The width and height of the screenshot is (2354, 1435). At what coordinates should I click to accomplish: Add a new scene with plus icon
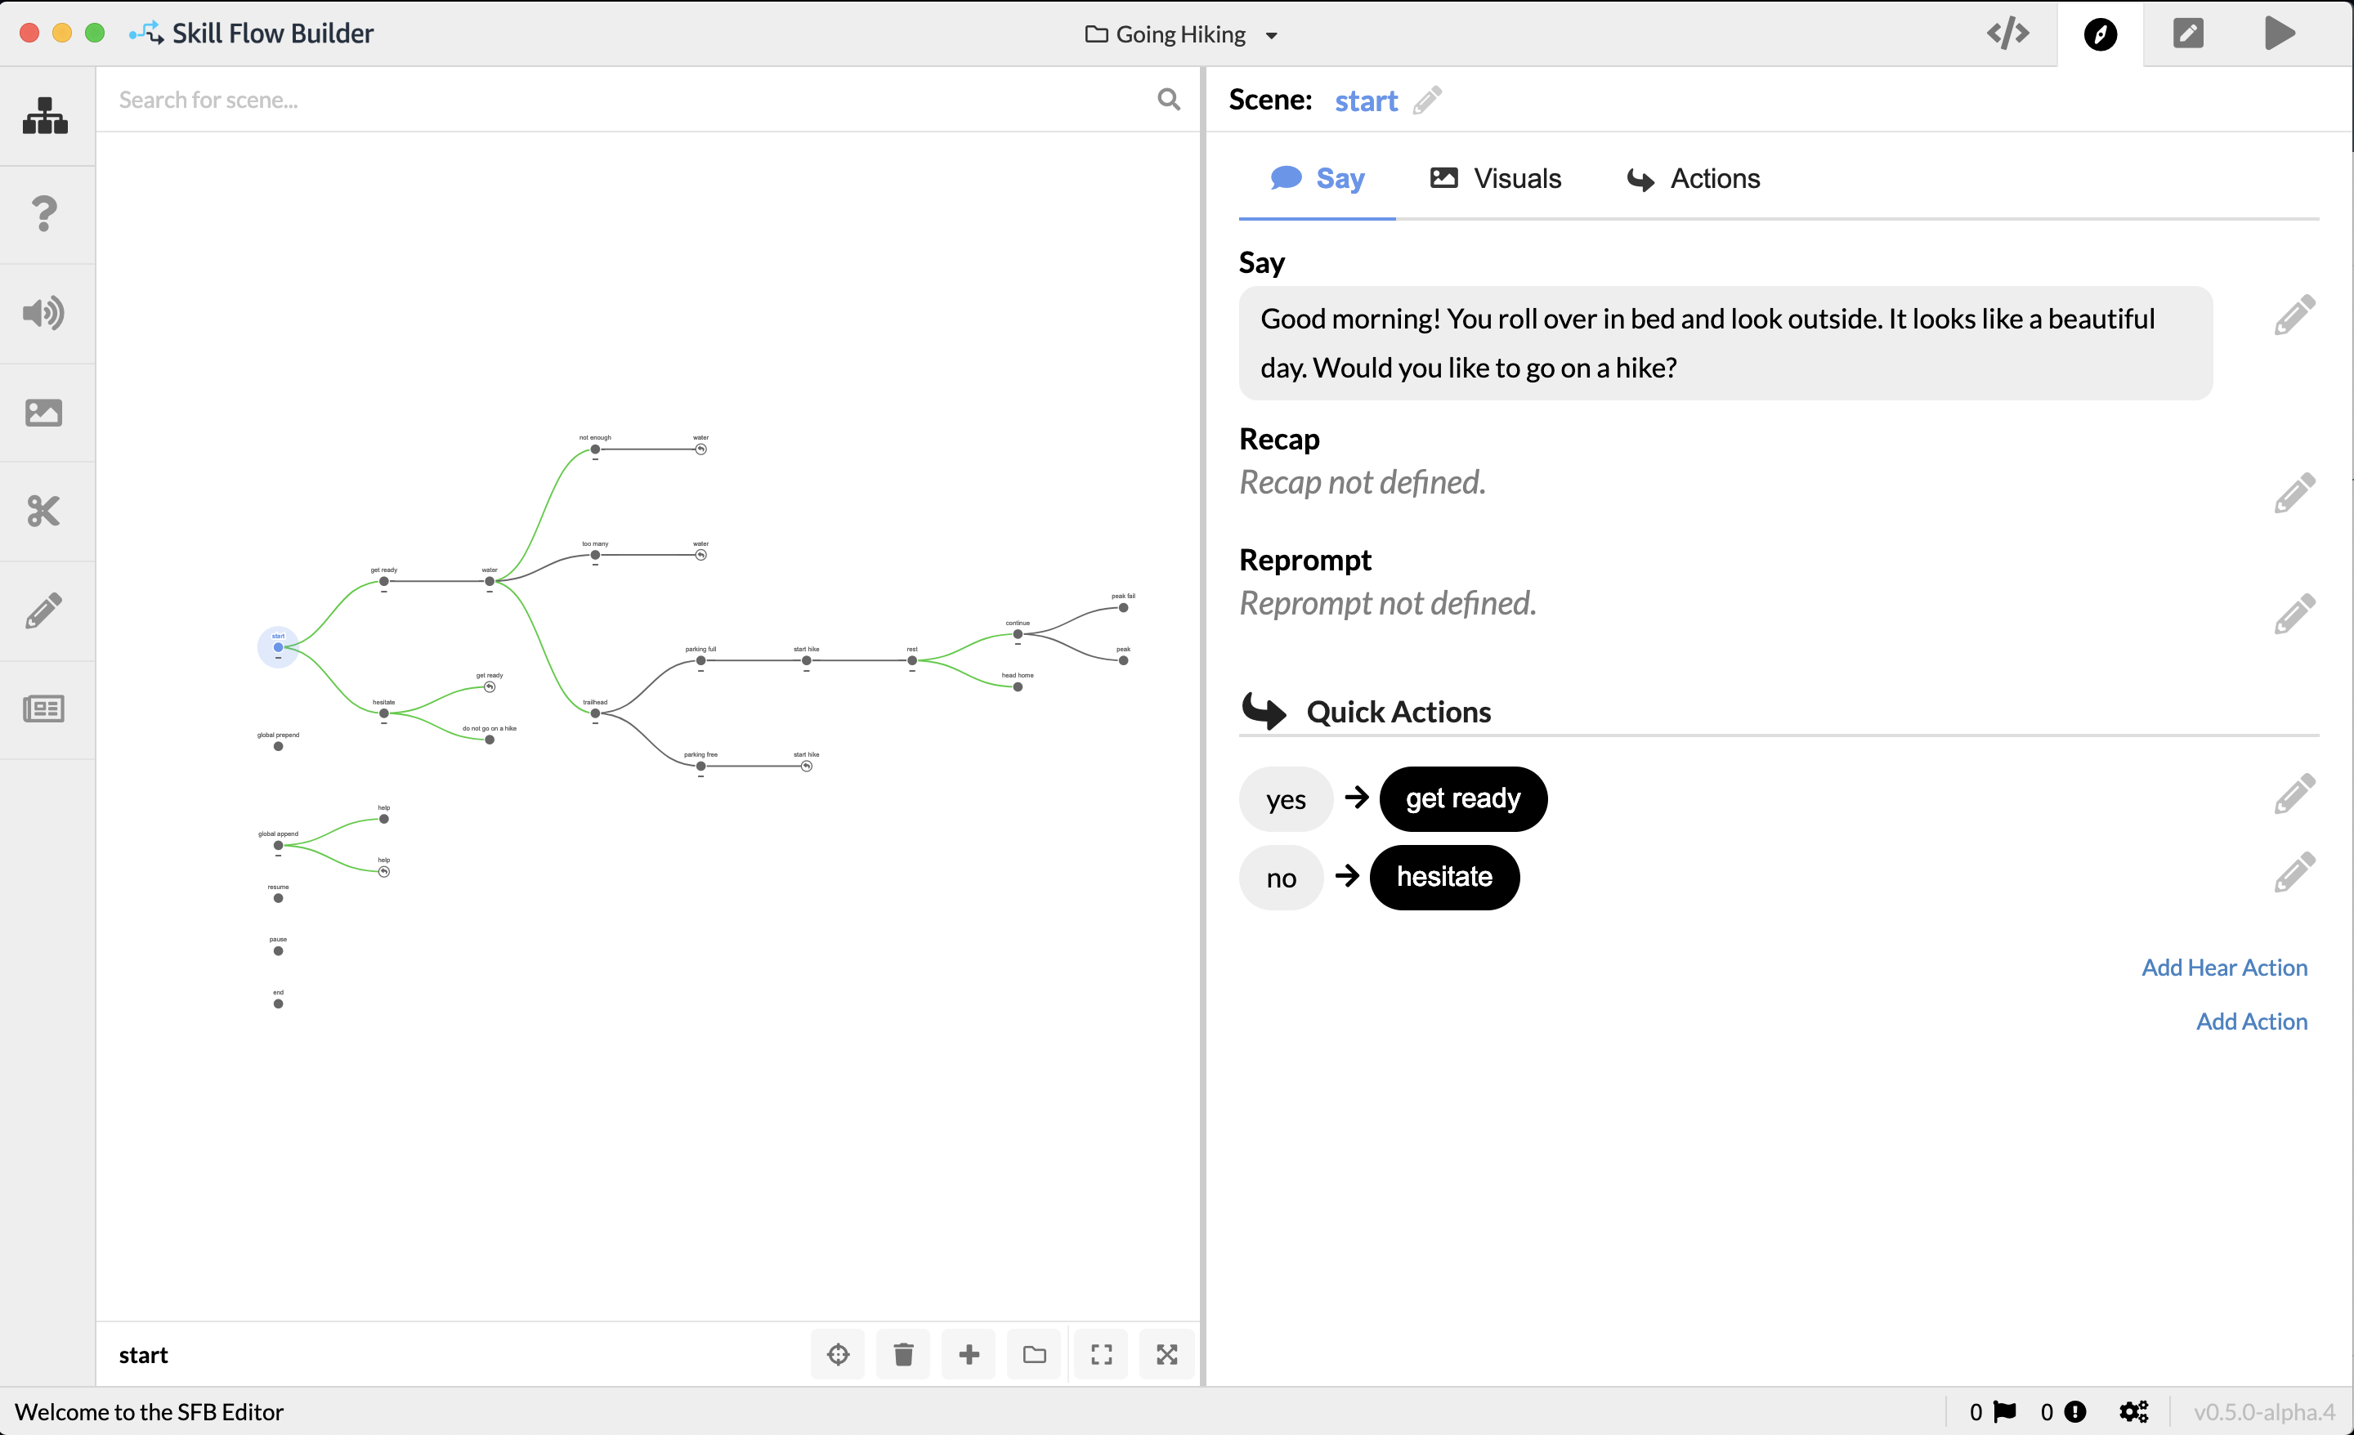pos(969,1354)
